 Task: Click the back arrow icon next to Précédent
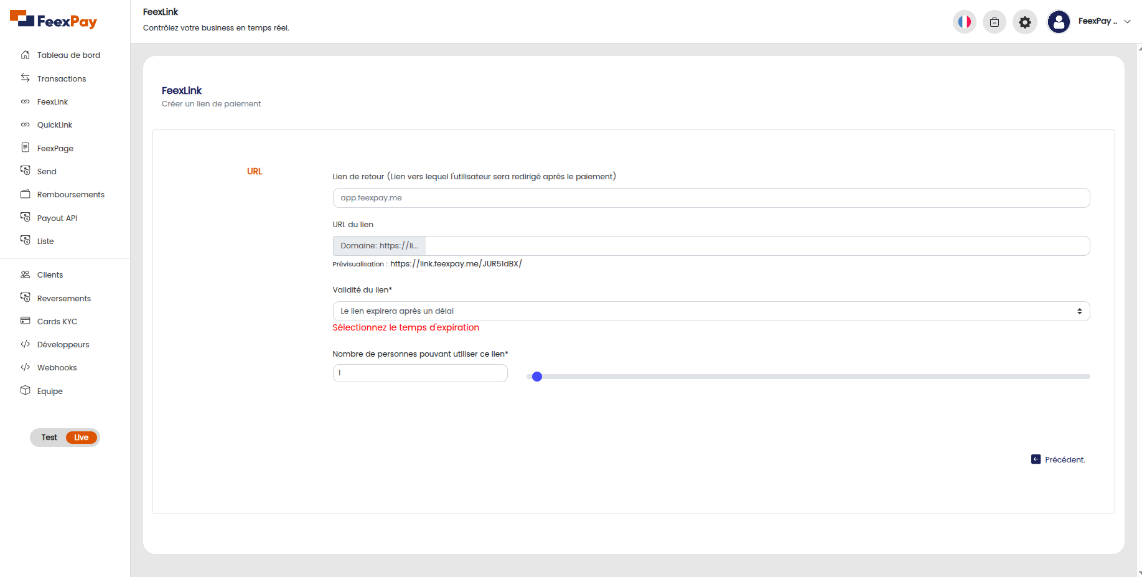[x=1036, y=459]
